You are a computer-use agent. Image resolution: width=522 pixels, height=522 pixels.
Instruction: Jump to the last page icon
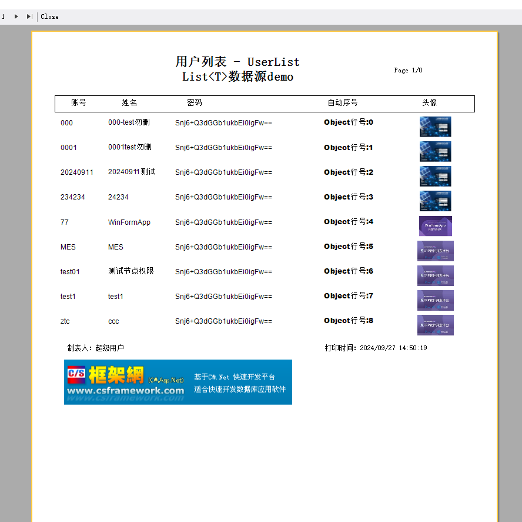[29, 16]
